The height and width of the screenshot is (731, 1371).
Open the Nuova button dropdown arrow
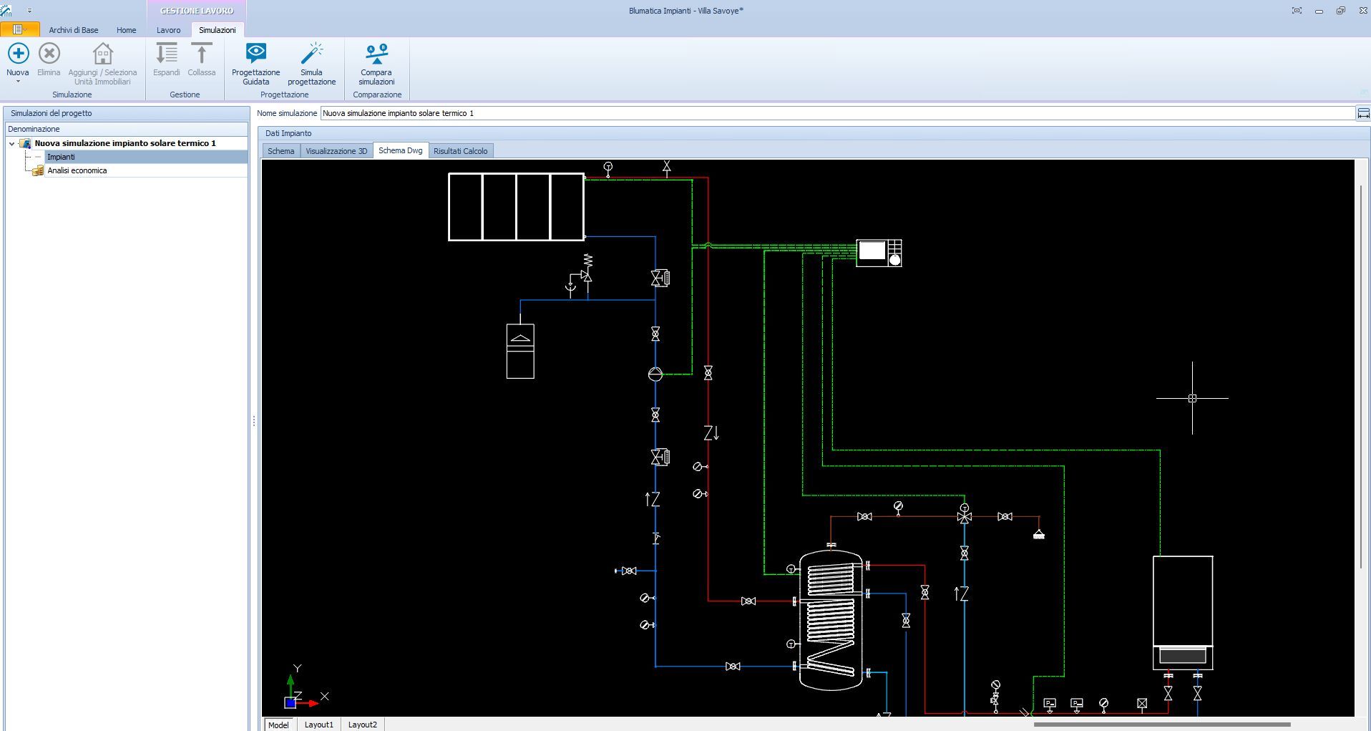[x=18, y=82]
